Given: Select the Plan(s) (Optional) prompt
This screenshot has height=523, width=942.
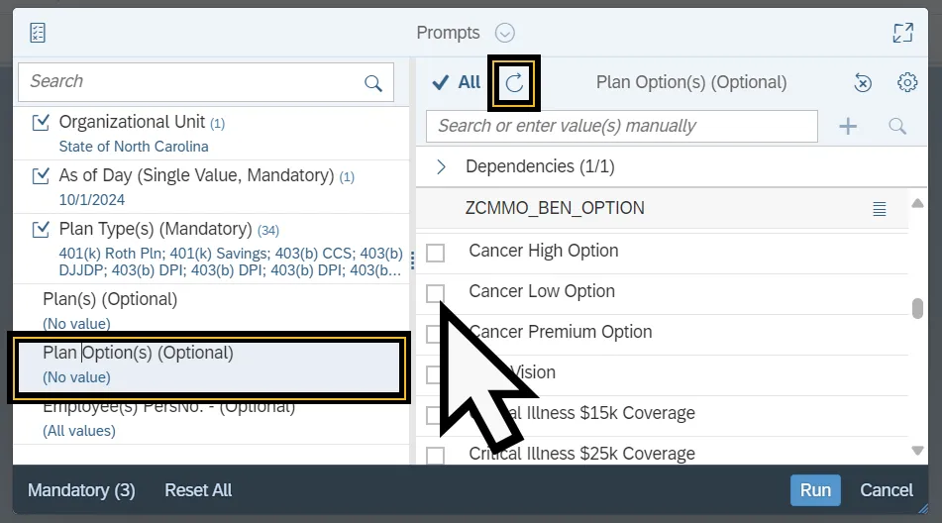Looking at the screenshot, I should 110,299.
